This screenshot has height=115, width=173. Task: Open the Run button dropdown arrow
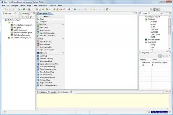tap(26, 9)
